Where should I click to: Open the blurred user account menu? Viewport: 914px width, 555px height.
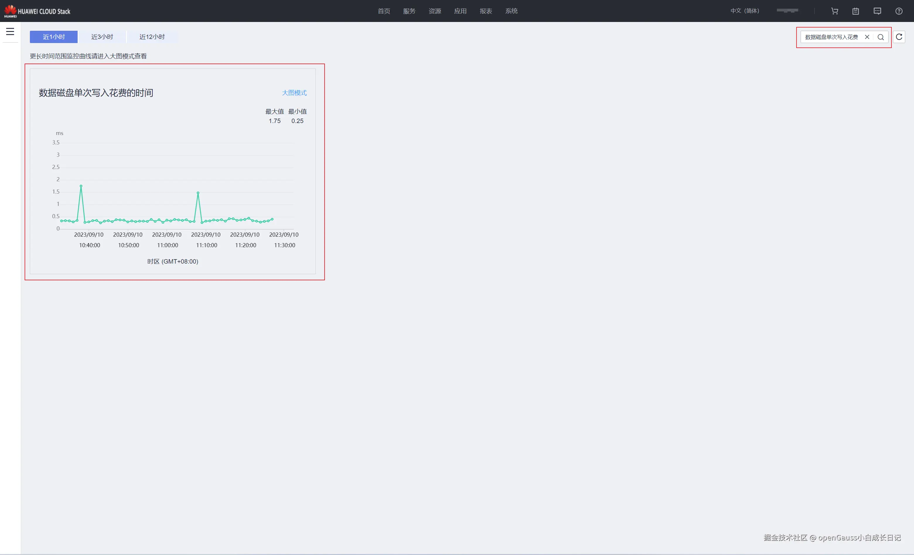point(787,11)
